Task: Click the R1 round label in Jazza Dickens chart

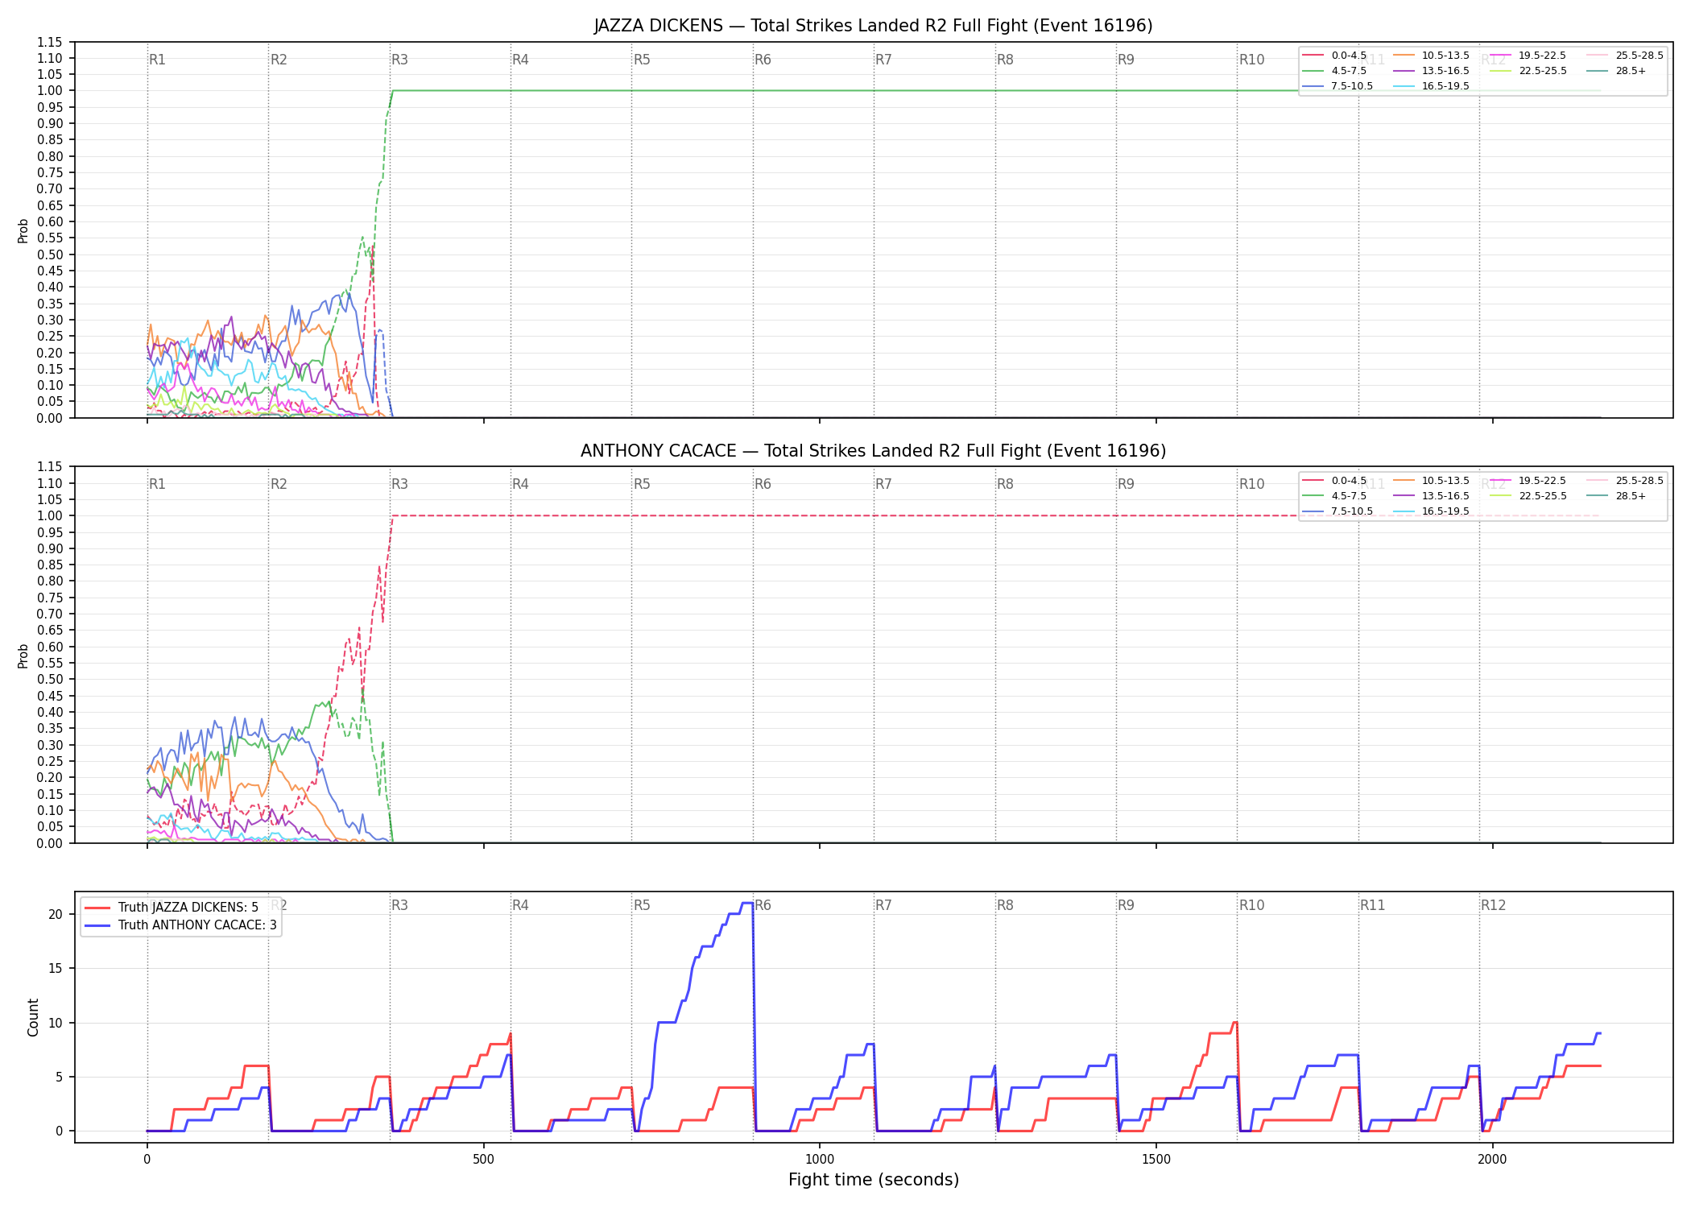Action: coord(157,60)
